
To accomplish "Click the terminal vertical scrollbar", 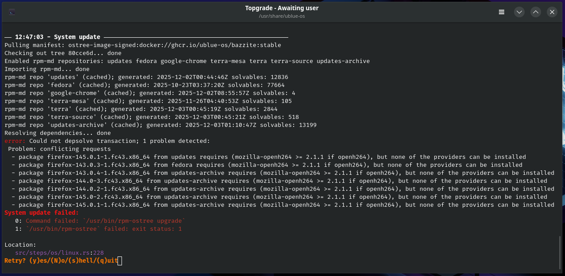I will (x=560, y=252).
